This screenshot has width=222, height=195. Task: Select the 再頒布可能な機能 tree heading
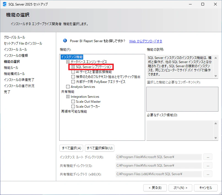tap(74, 112)
